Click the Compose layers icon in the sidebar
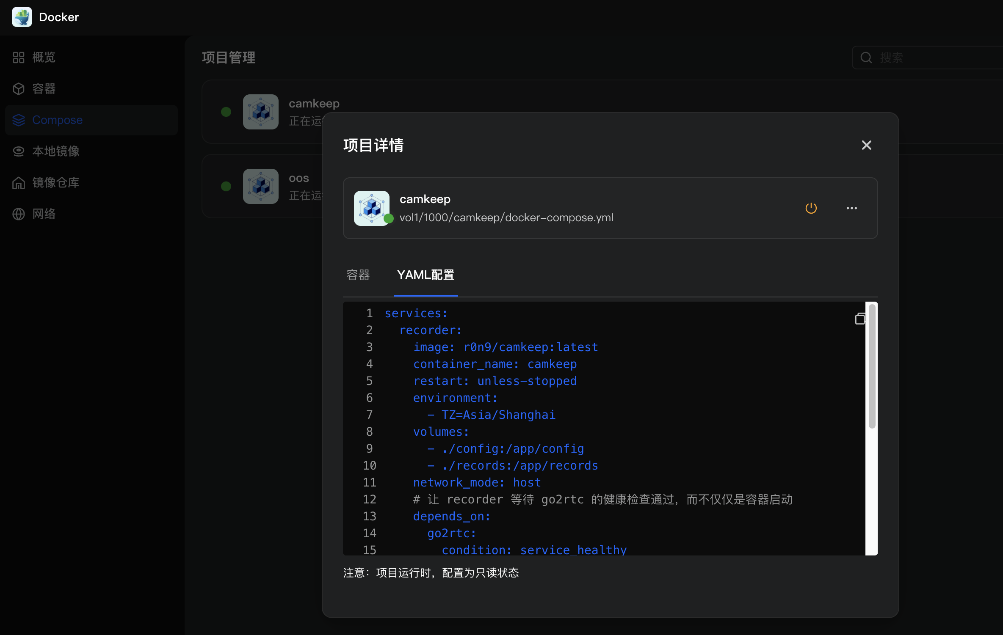1003x635 pixels. pos(19,120)
